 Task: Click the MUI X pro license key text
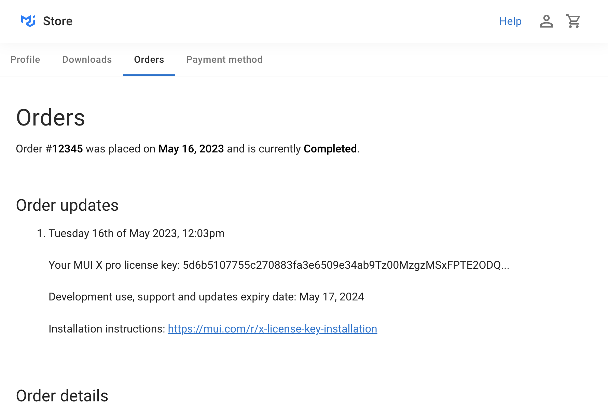coord(279,265)
